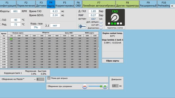Viewport: 175px width, 98px height.
Task: Click the Медленная correction 3.9% value
Action: [x=33, y=74]
